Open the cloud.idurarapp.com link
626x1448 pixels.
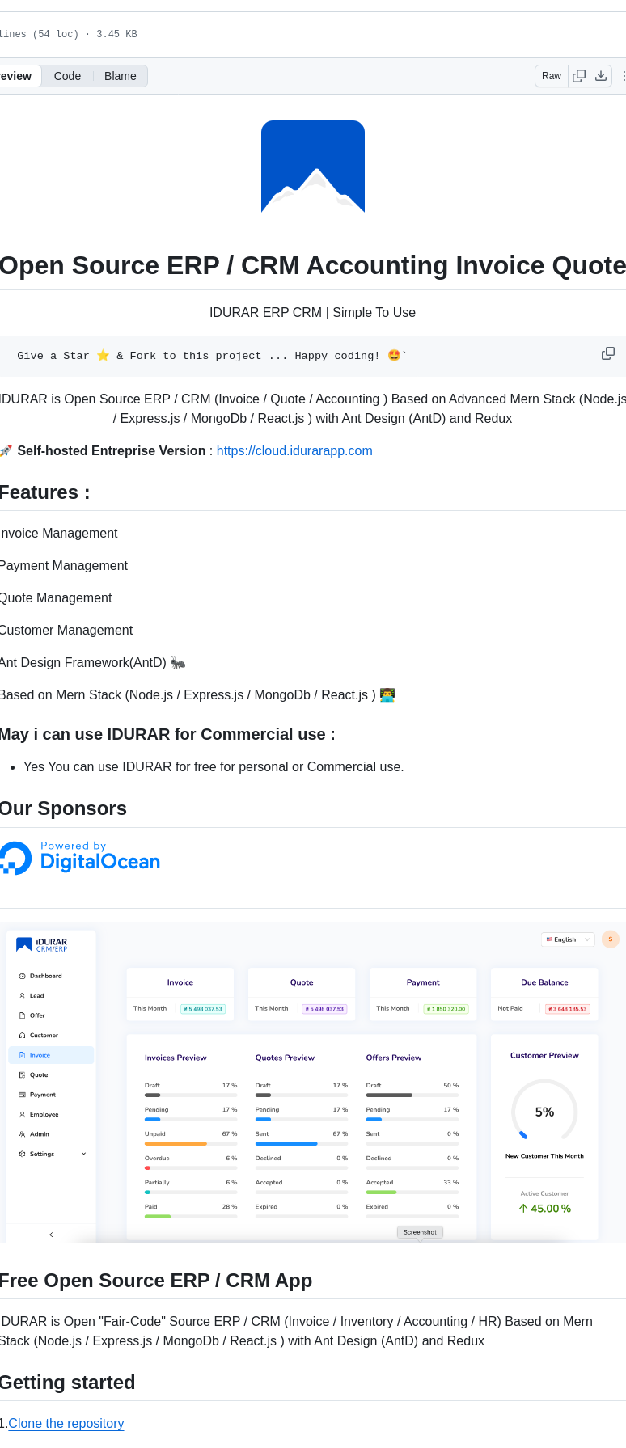[x=294, y=450]
